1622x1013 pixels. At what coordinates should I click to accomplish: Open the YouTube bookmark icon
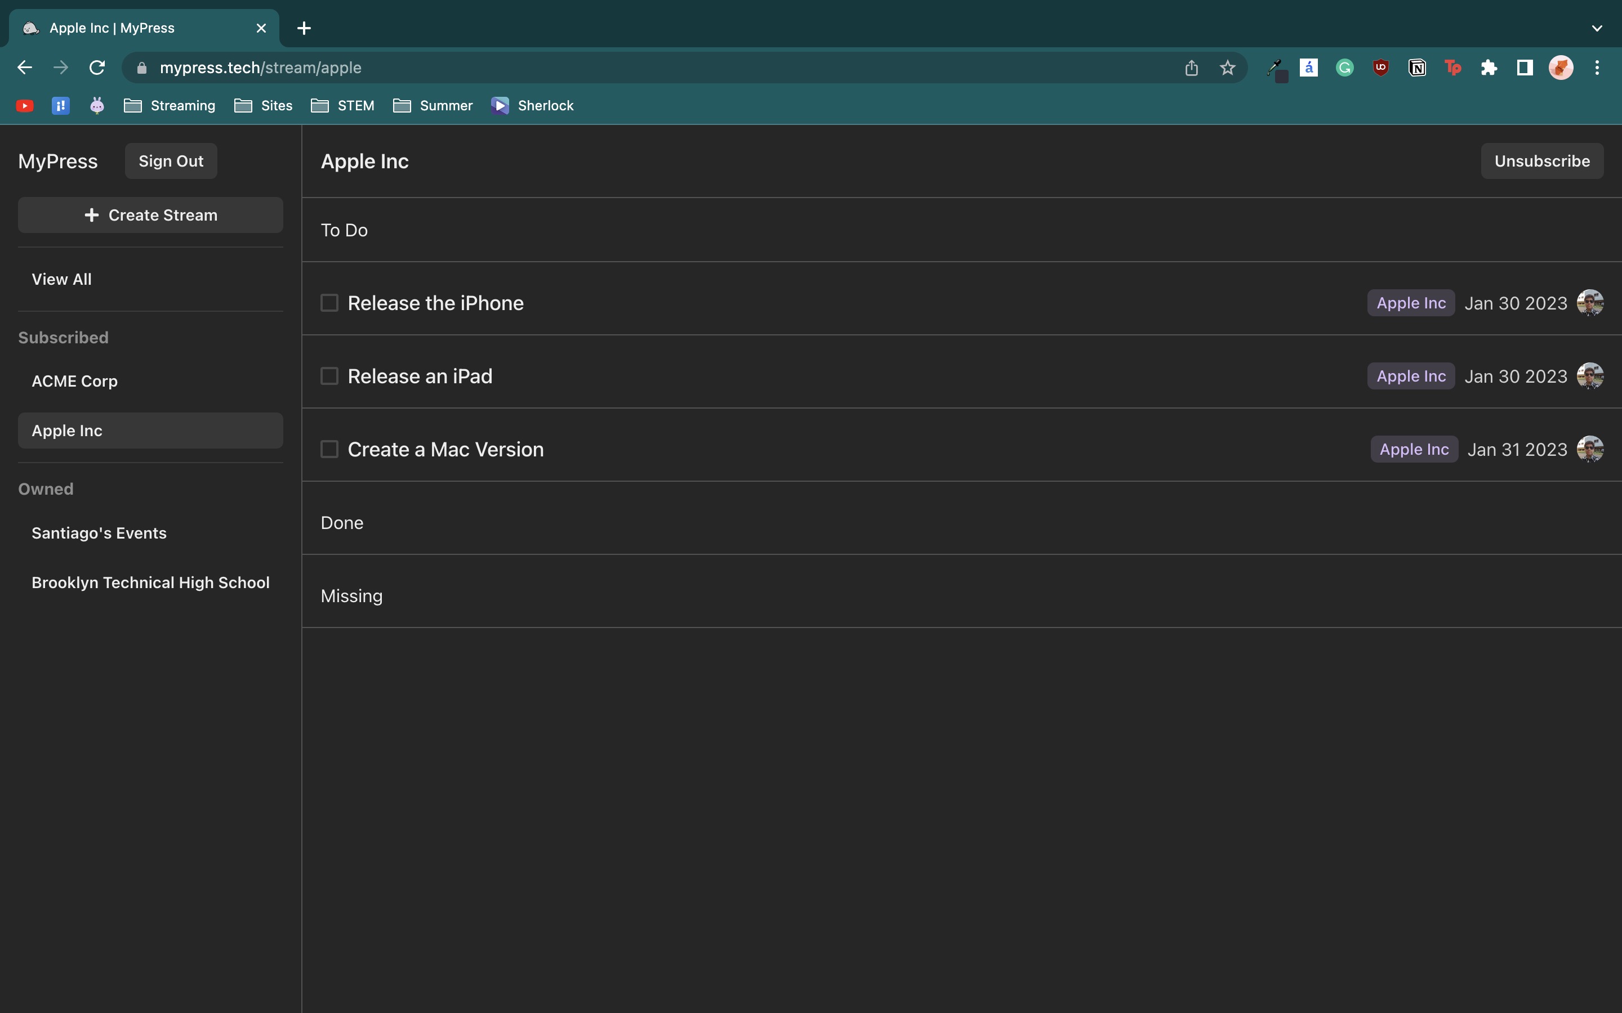(x=25, y=106)
